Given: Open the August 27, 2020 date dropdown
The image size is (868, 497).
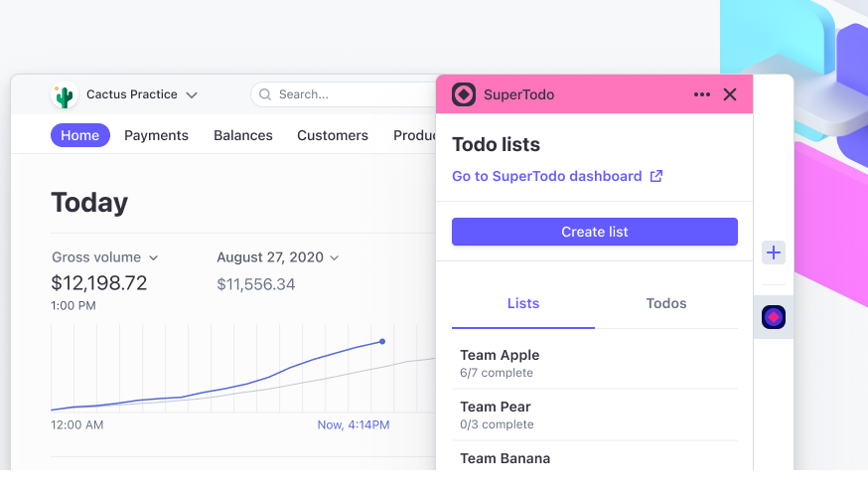Looking at the screenshot, I should 335,258.
